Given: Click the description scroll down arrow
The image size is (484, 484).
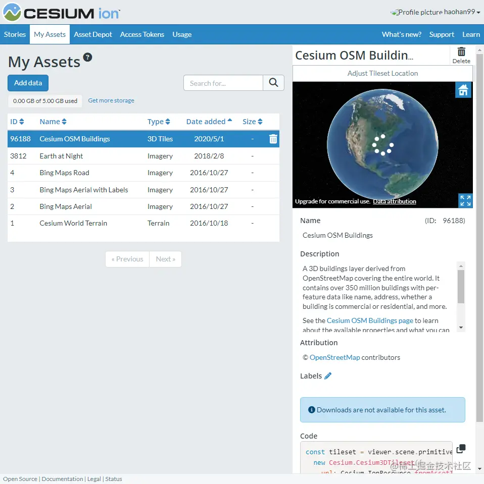Looking at the screenshot, I should 461,328.
